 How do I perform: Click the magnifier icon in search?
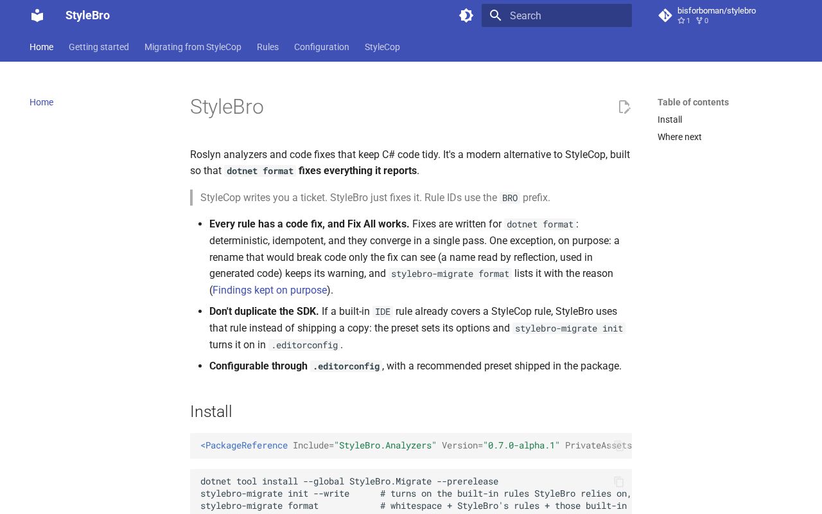[495, 15]
